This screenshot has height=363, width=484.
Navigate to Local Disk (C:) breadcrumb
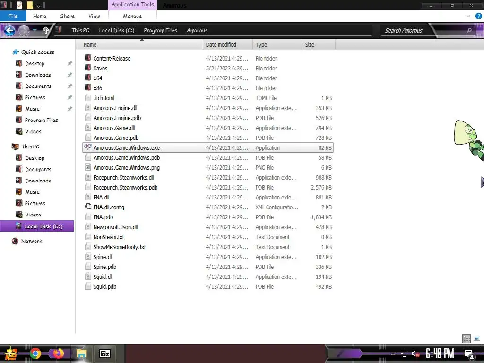tap(116, 30)
